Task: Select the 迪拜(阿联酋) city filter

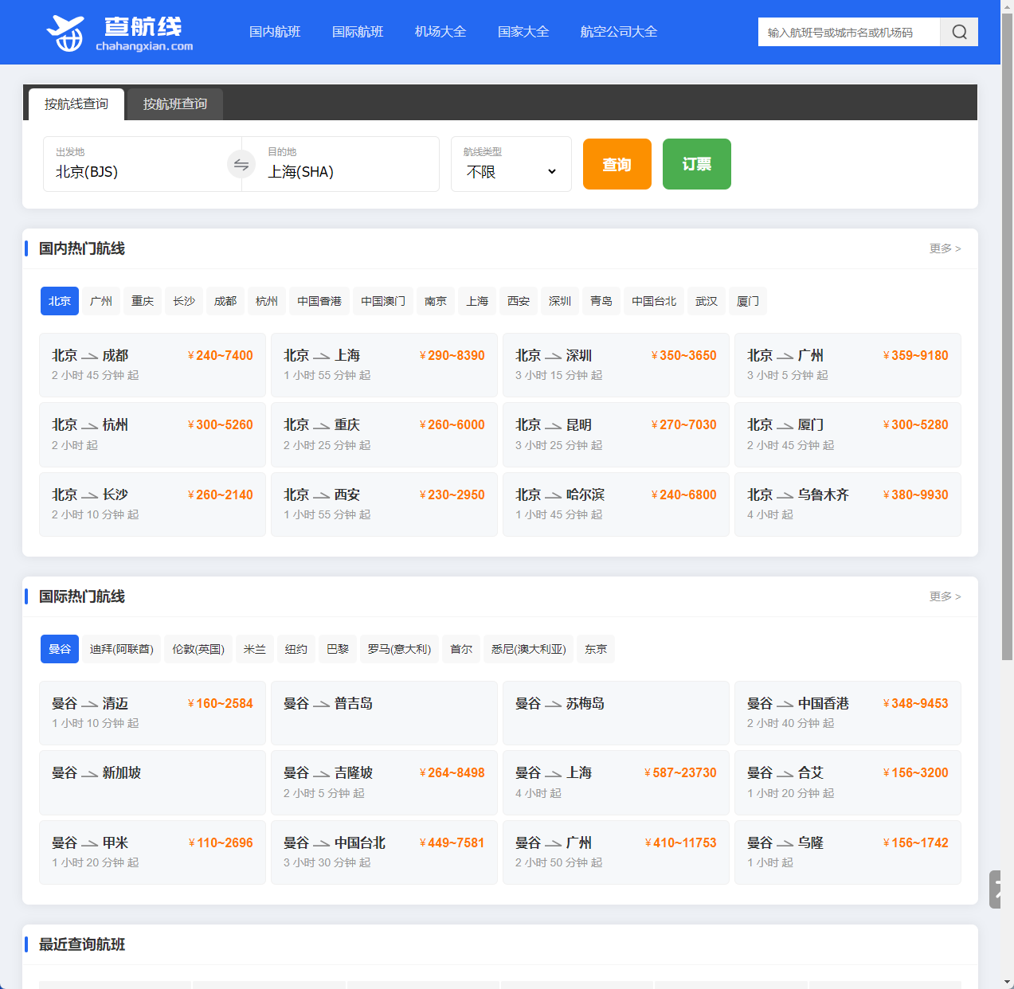Action: [122, 649]
